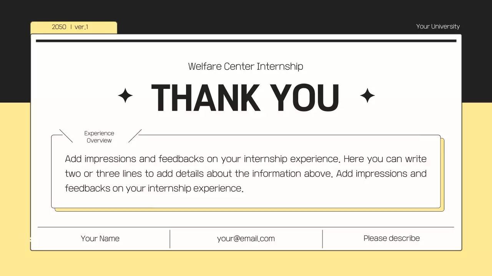Select the "Your University" text
492x276 pixels.
coord(438,26)
